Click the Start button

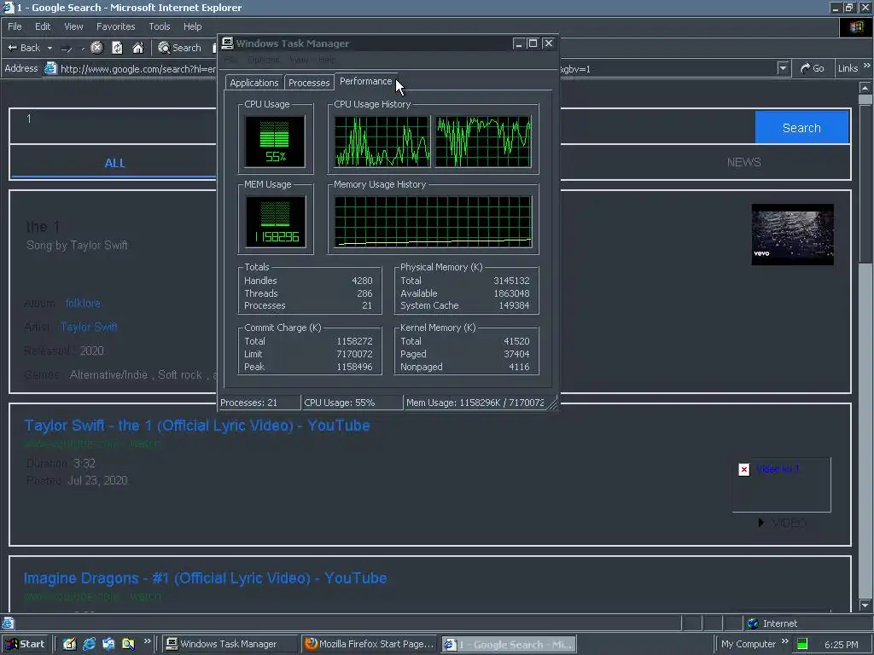click(25, 644)
